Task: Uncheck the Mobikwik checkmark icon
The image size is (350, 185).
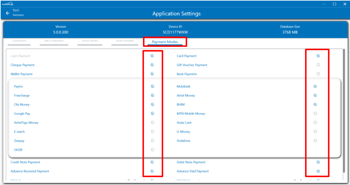Action: pyautogui.click(x=315, y=86)
